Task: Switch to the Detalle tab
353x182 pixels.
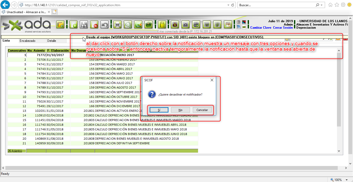Action: coord(52,41)
